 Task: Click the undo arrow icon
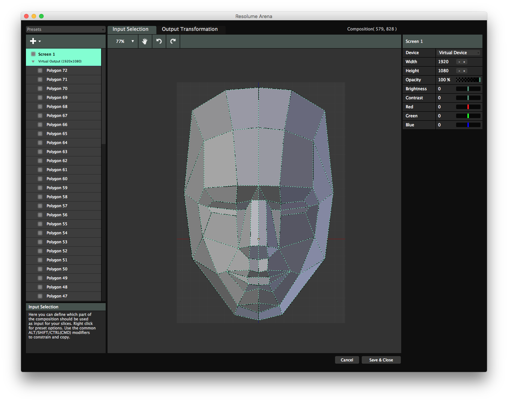(x=159, y=41)
